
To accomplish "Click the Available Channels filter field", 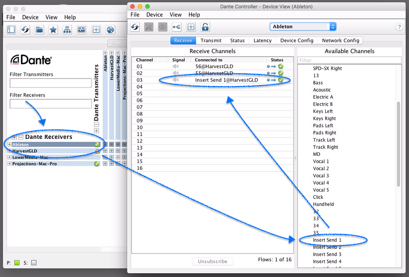I will coord(349,60).
